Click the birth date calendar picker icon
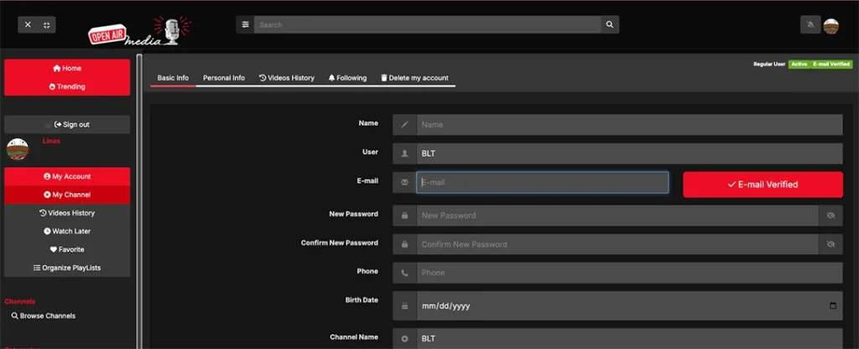859x349 pixels. tap(833, 306)
